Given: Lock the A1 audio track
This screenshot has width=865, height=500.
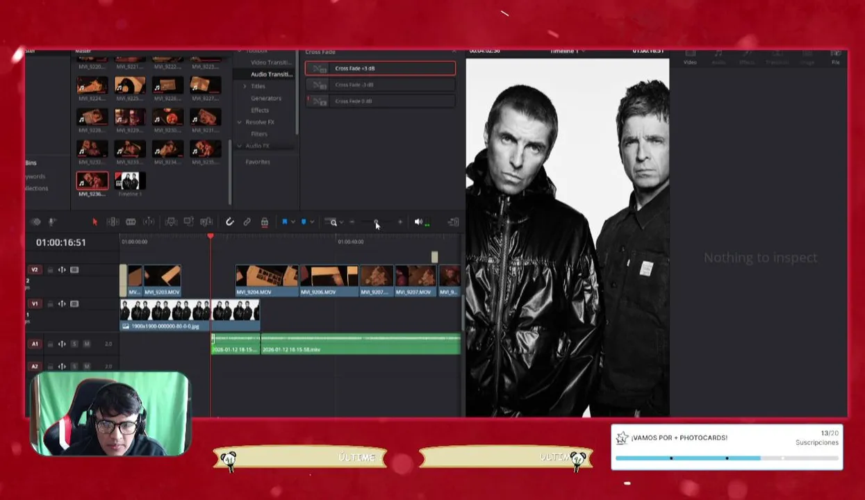Looking at the screenshot, I should [x=50, y=344].
